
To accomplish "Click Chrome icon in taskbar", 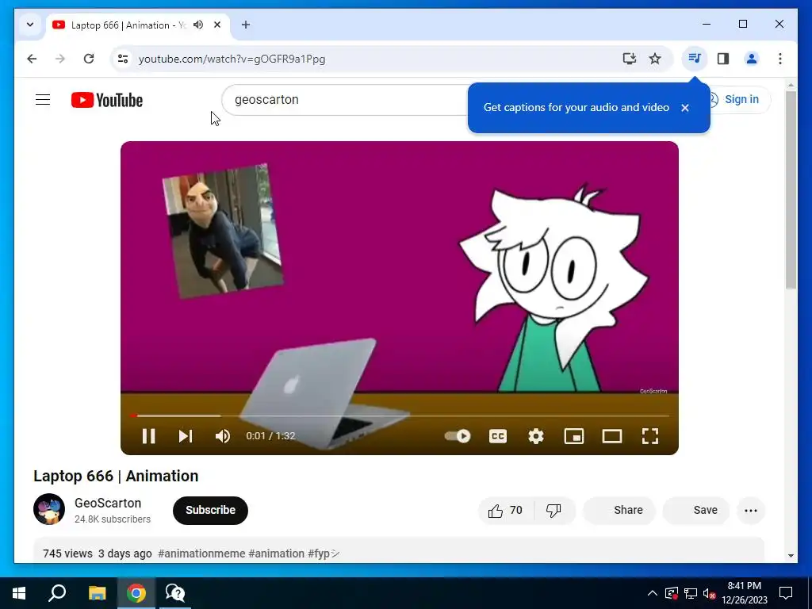I will (x=136, y=593).
